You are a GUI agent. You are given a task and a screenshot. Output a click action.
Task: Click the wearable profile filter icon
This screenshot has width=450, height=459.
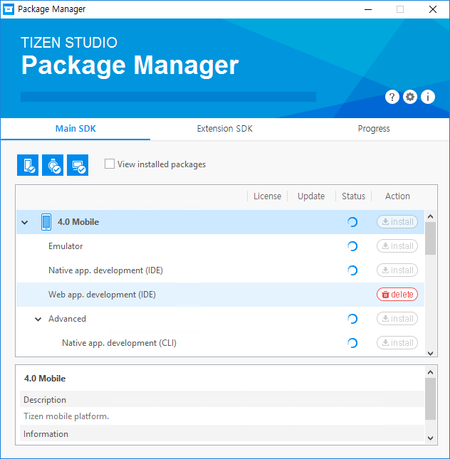[x=53, y=165]
